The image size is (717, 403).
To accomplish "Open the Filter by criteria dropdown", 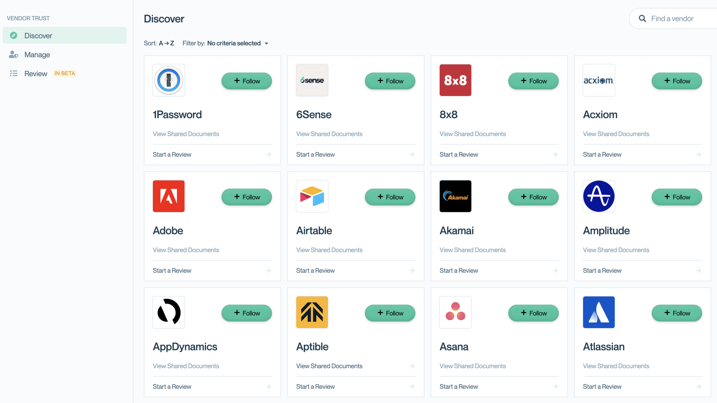I will coord(238,43).
